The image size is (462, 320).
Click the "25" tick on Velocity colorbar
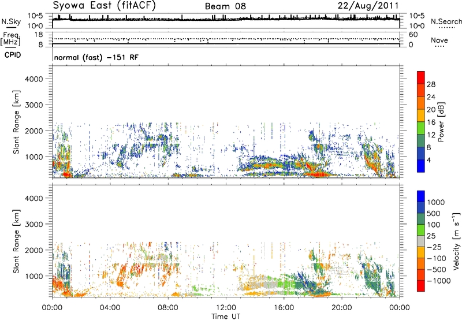pyautogui.click(x=431, y=236)
